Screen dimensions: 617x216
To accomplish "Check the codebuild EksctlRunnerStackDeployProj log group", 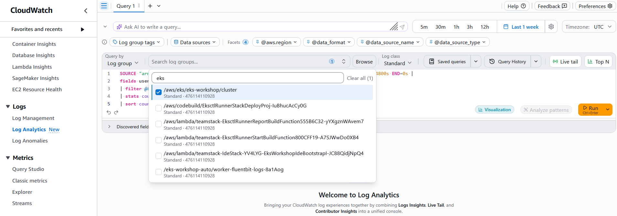I will (158, 108).
